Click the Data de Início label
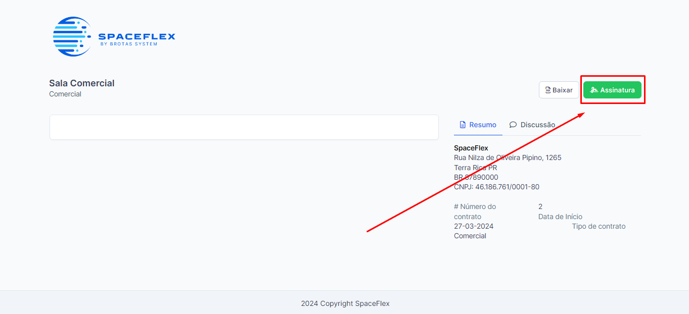The height and width of the screenshot is (314, 689). coord(560,217)
